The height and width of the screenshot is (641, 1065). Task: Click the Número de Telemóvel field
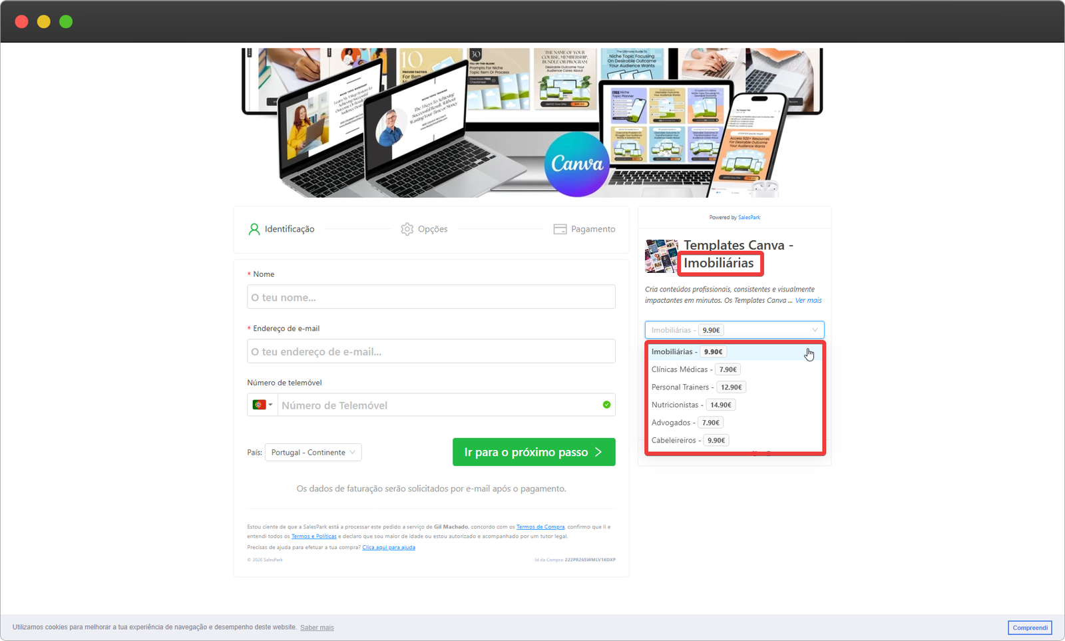click(x=439, y=405)
